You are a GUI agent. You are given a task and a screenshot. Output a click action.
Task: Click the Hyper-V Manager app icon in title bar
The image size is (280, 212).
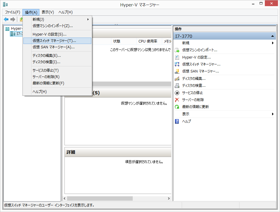[x=5, y=4]
